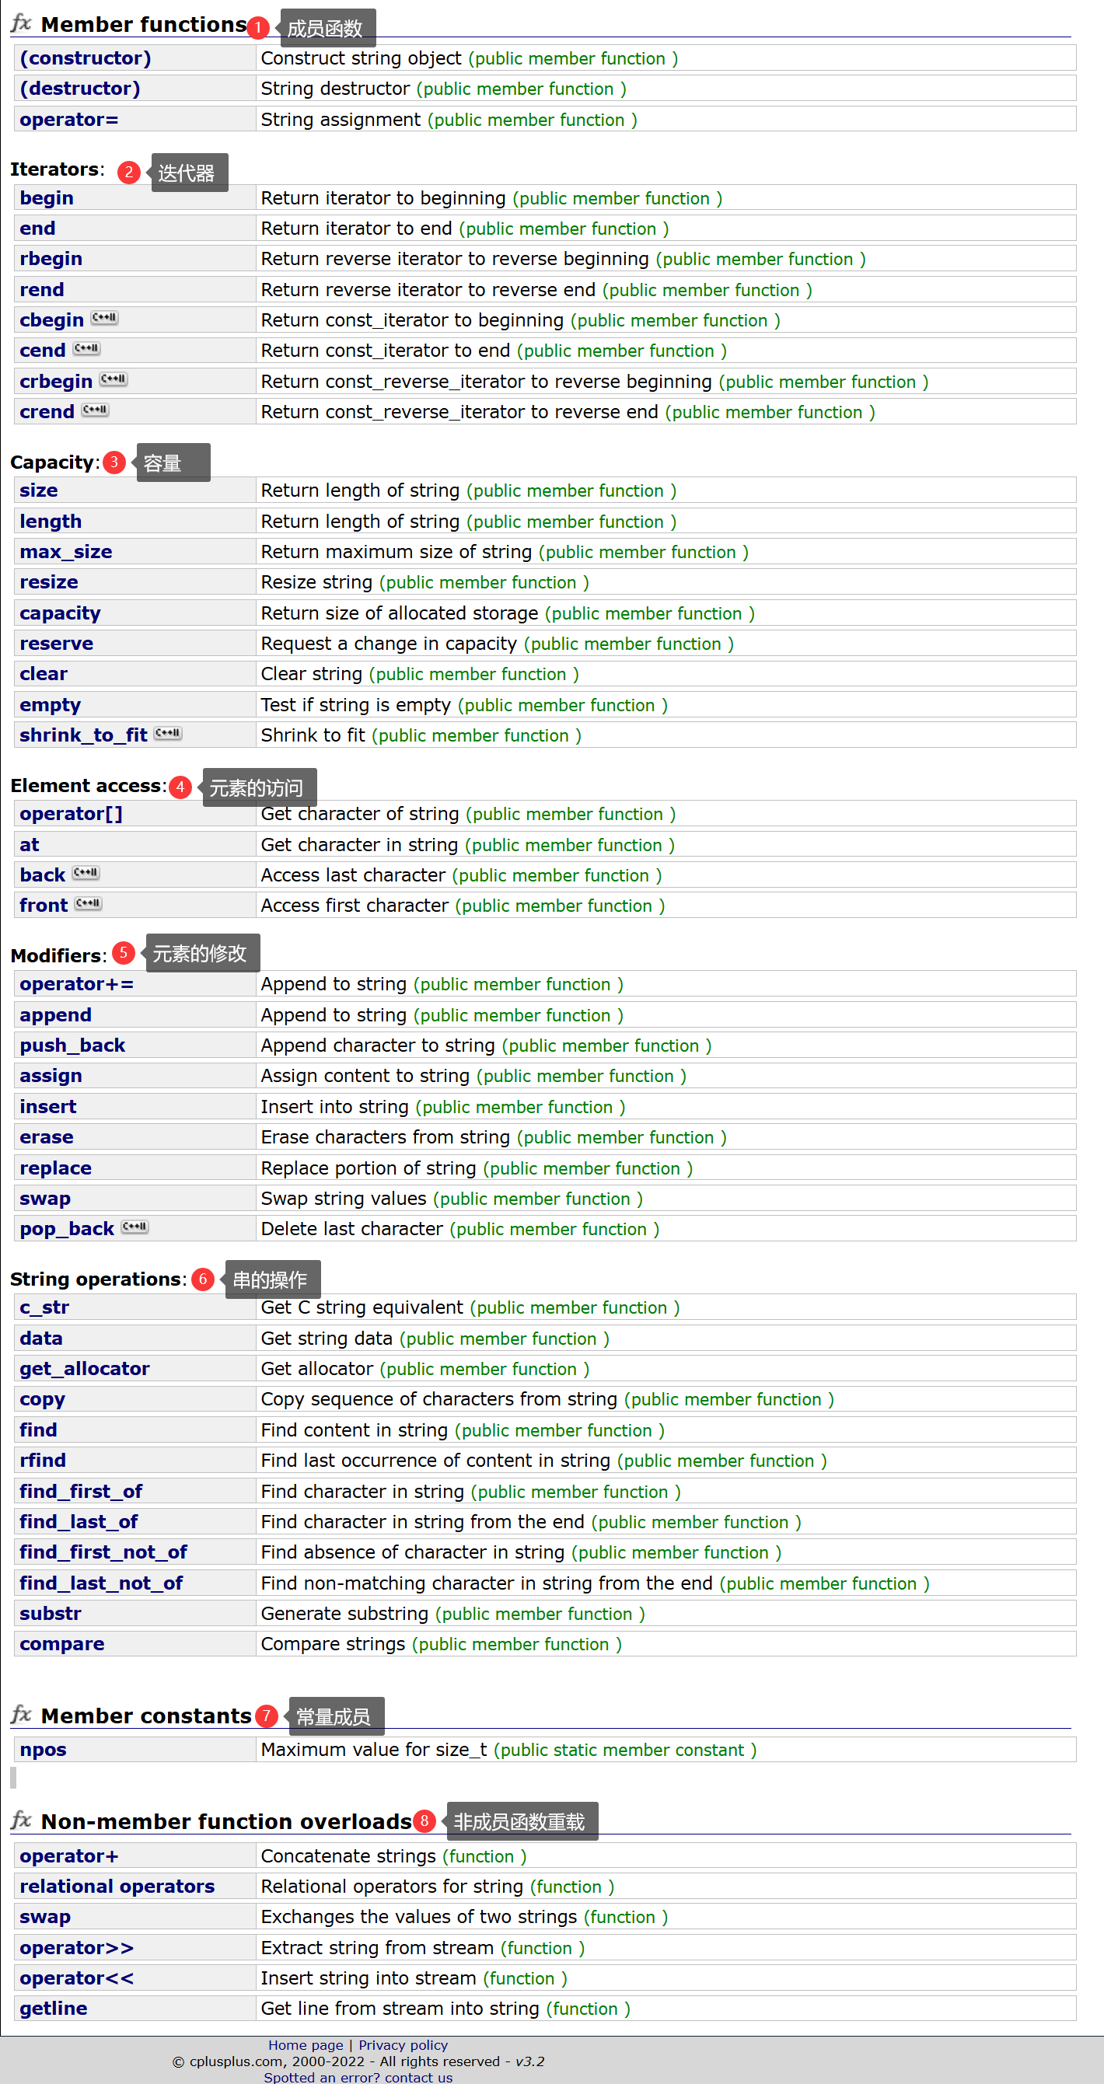
Task: Open the pop_back link
Action: click(66, 1229)
